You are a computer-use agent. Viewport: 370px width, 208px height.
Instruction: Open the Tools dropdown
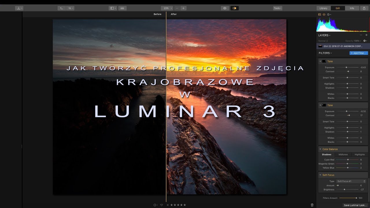(277, 8)
